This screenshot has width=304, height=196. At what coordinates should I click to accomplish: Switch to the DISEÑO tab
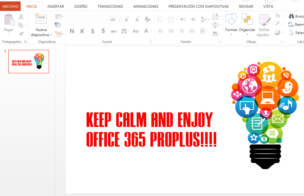[x=81, y=6]
